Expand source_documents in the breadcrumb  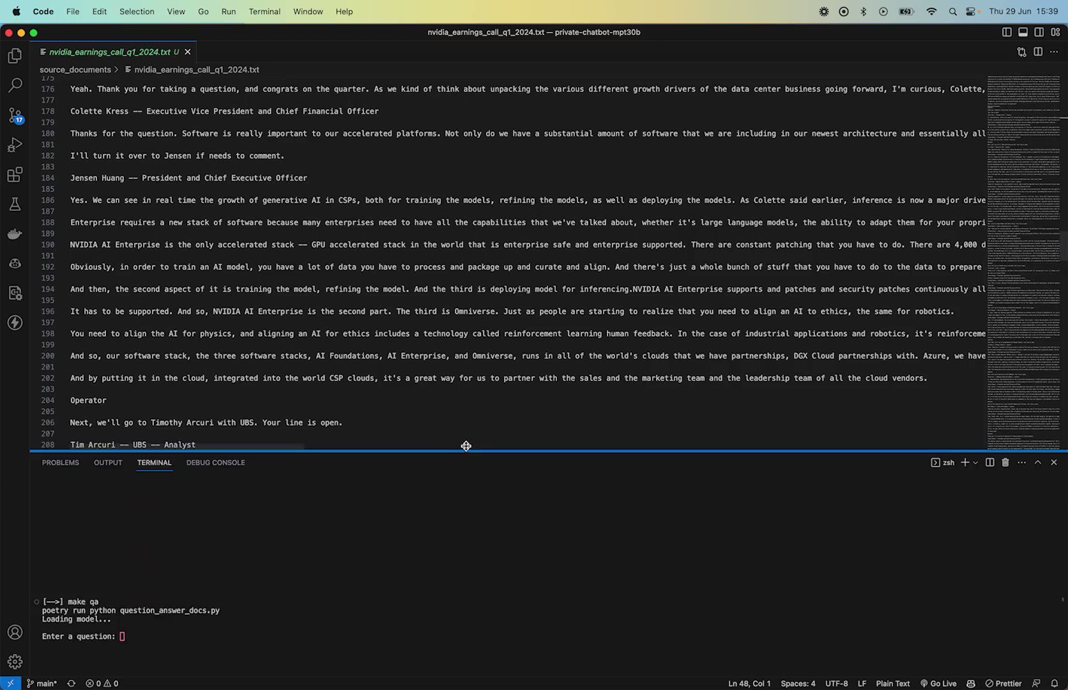(75, 69)
